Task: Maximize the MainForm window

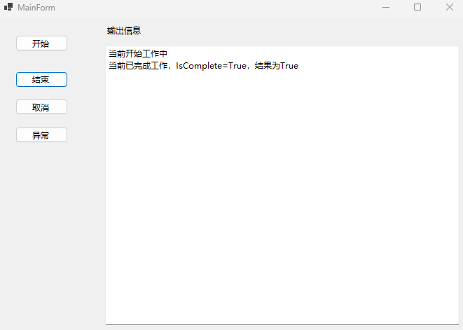Action: 417,8
